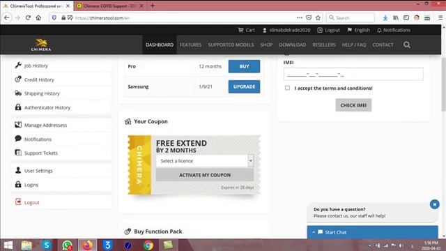Click the browser search box

point(351,17)
